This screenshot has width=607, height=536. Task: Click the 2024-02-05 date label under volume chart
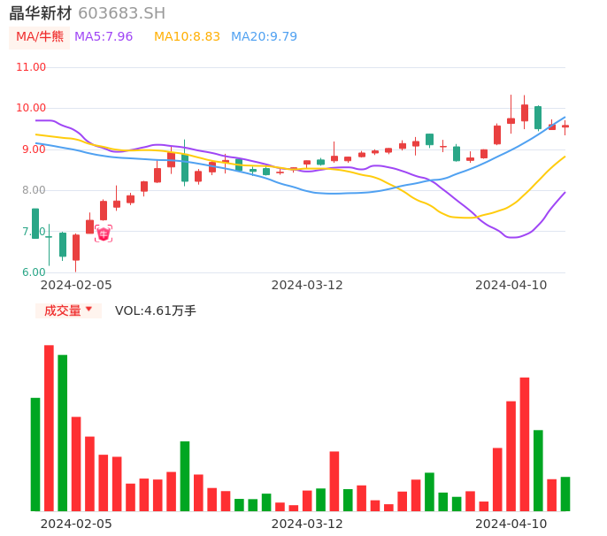[x=76, y=524]
